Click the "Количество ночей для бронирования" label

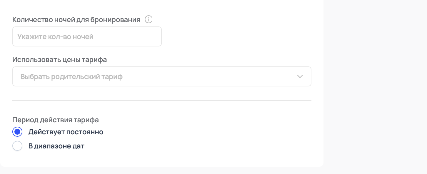tap(76, 20)
